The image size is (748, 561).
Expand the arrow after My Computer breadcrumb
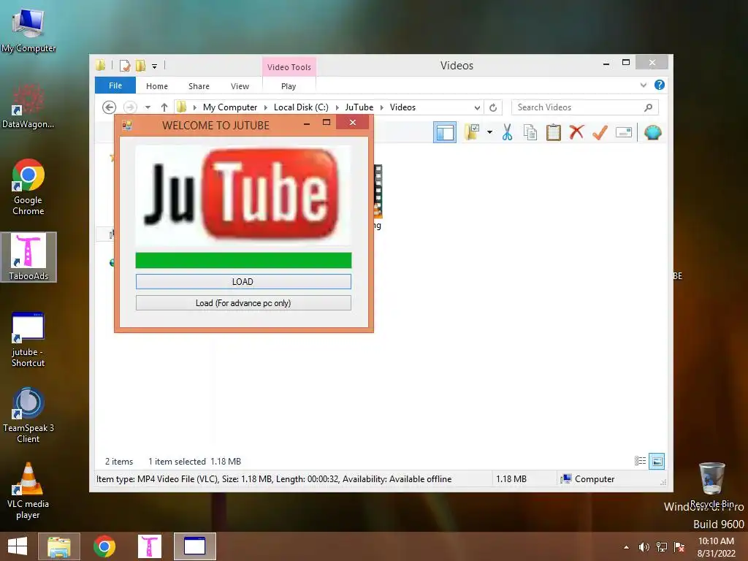[x=266, y=107]
